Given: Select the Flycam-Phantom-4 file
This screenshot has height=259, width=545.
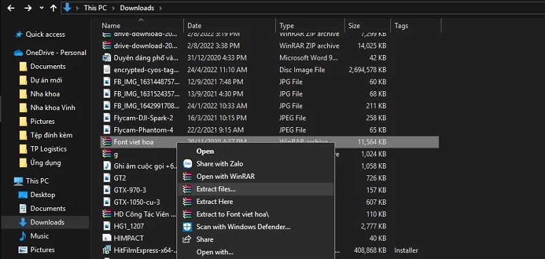Looking at the screenshot, I should coord(143,130).
